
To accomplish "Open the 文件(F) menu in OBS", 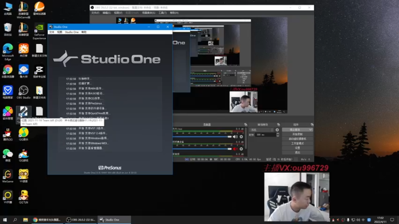I will [95, 13].
